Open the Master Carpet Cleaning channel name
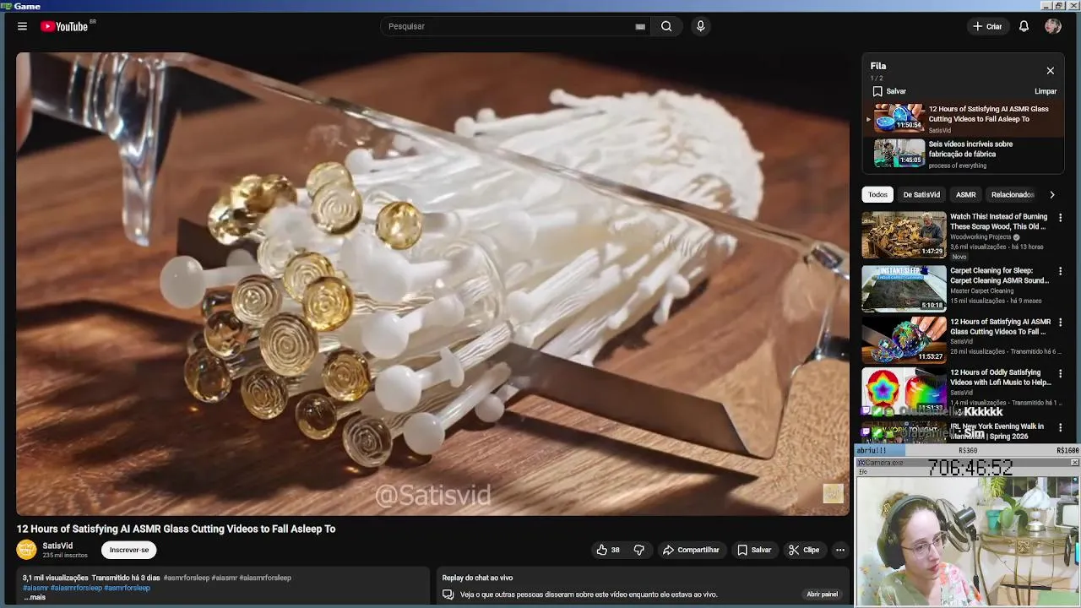1081x608 pixels. pyautogui.click(x=981, y=290)
